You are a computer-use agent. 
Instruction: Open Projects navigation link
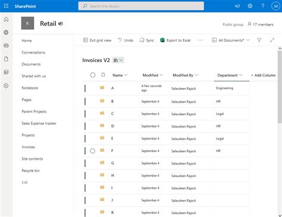(28, 135)
